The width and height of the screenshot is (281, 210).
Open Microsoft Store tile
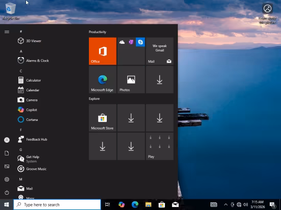coord(103,118)
